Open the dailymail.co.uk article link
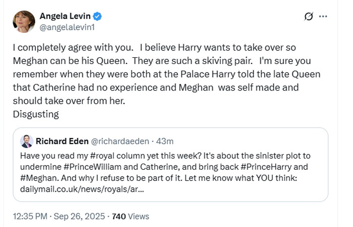 tap(82, 189)
